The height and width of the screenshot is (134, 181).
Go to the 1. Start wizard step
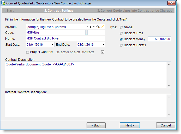pyautogui.click(x=8, y=11)
